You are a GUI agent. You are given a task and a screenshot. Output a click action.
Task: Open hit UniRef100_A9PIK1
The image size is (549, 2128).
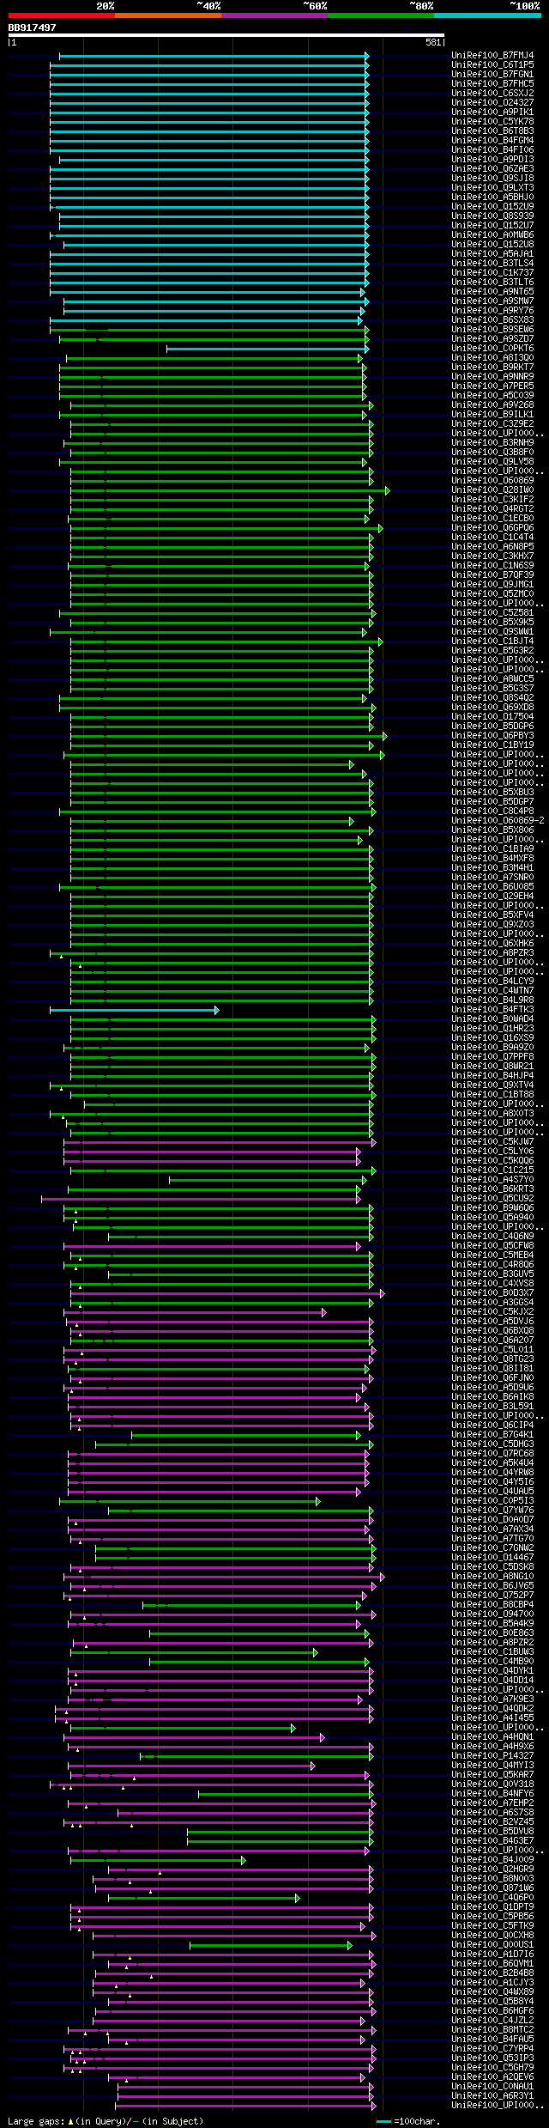(x=492, y=112)
